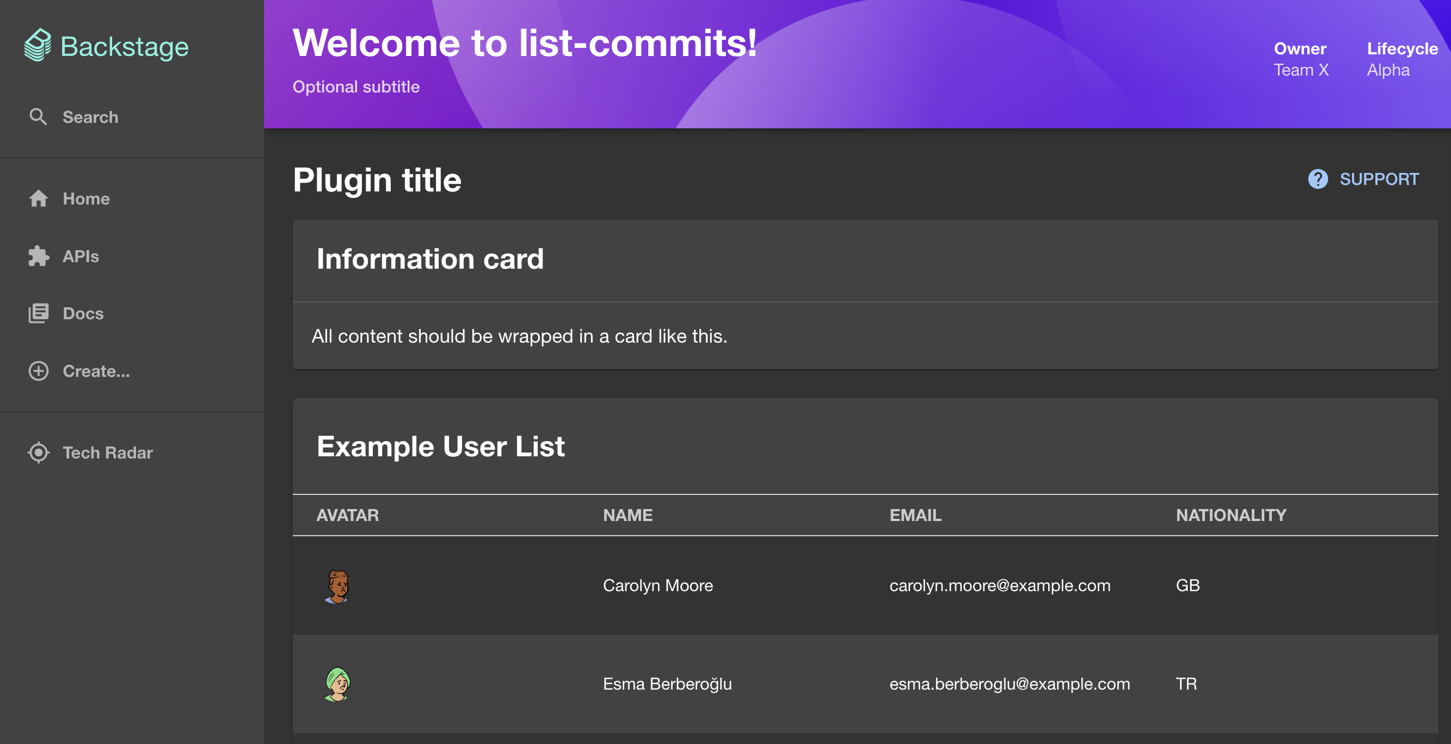Click Esma Berberoğlu's avatar thumbnail
Image resolution: width=1451 pixels, height=744 pixels.
point(338,683)
